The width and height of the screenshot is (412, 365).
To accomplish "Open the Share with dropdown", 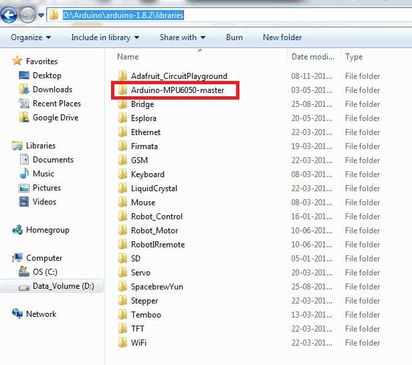I will (182, 37).
